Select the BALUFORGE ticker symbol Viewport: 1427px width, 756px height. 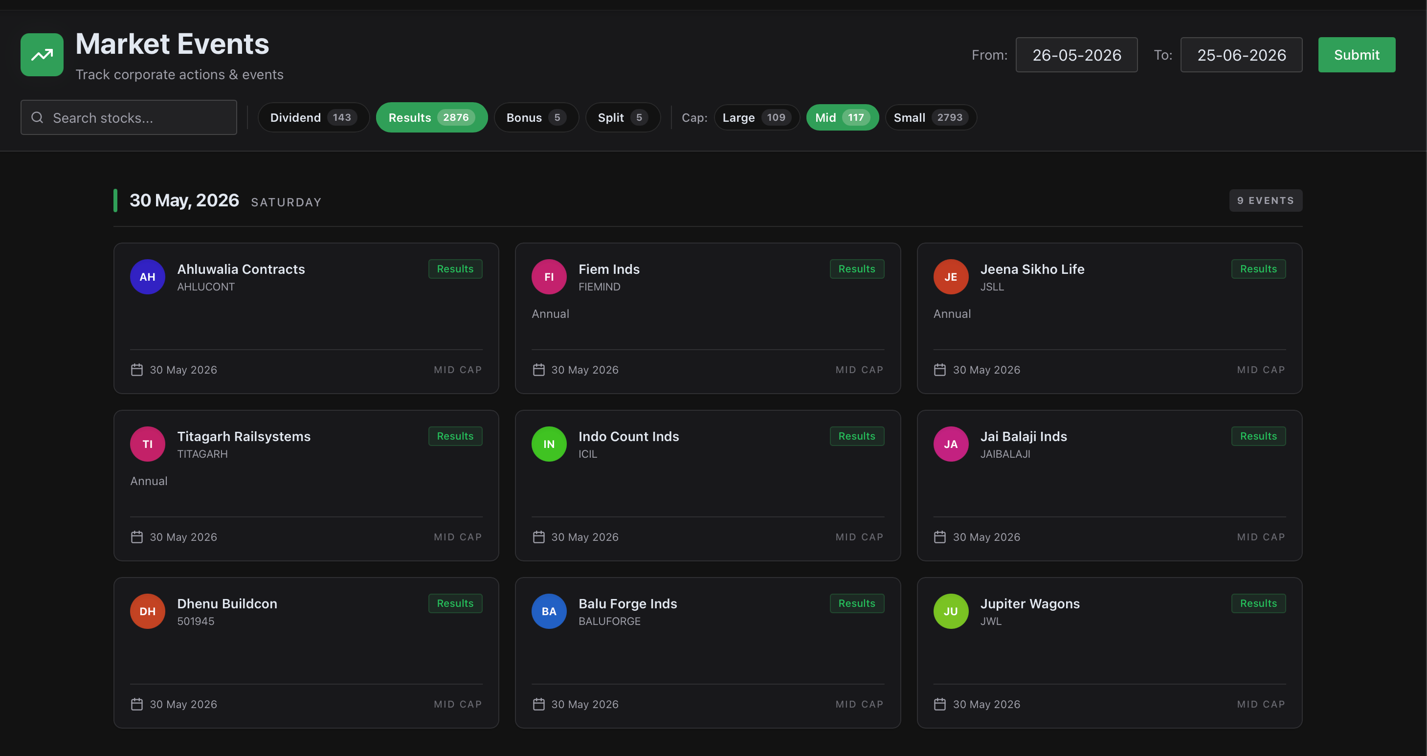(609, 622)
